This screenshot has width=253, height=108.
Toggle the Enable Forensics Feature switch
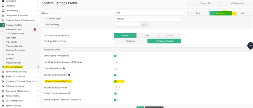116,94
